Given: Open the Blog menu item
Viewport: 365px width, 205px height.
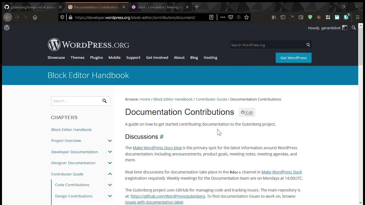Looking at the screenshot, I should coord(194,58).
